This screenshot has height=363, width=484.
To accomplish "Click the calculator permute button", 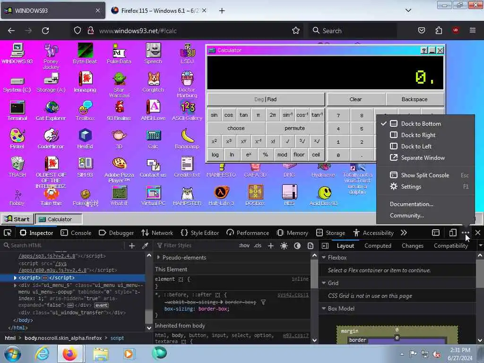I will click(x=295, y=128).
